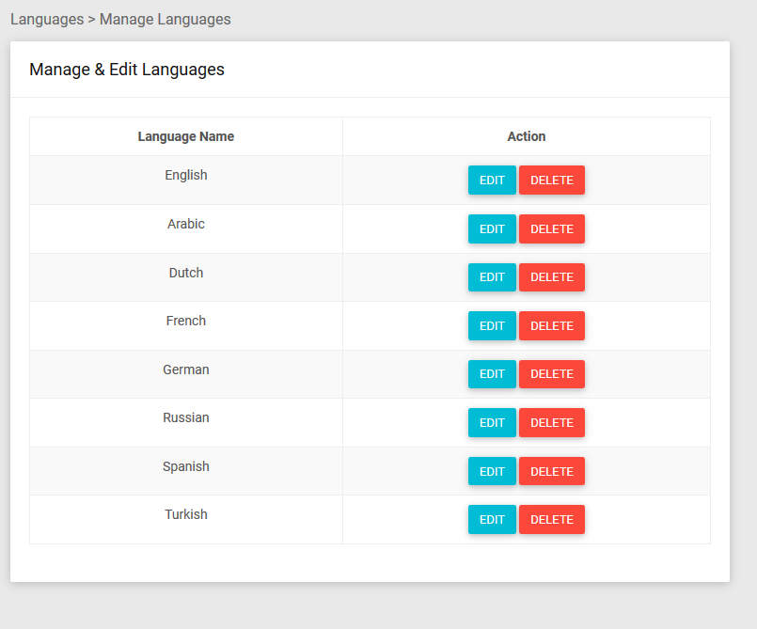Screen dimensions: 757x629
Task: Delete the Dutch language row
Action: click(x=551, y=277)
